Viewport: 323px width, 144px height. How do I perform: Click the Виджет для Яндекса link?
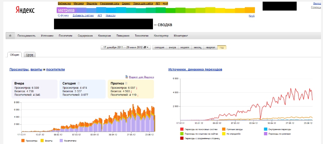(x=141, y=77)
